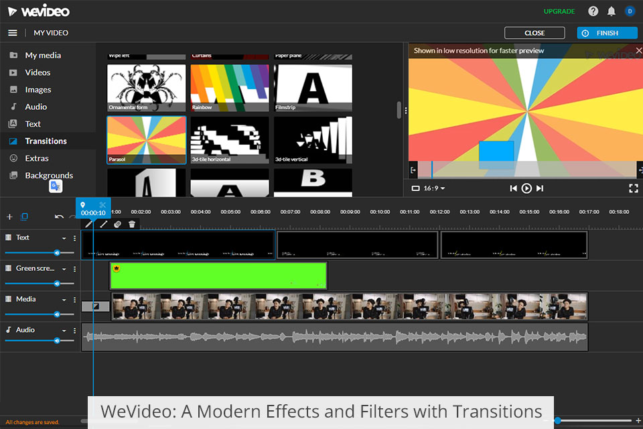The image size is (643, 429).
Task: Skip to the next clip in preview
Action: coord(540,188)
